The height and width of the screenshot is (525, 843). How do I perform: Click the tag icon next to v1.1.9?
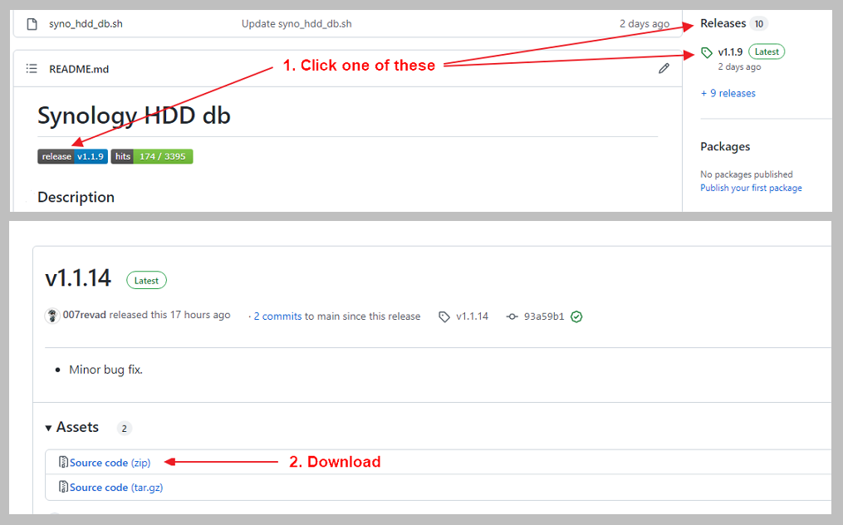pos(707,52)
